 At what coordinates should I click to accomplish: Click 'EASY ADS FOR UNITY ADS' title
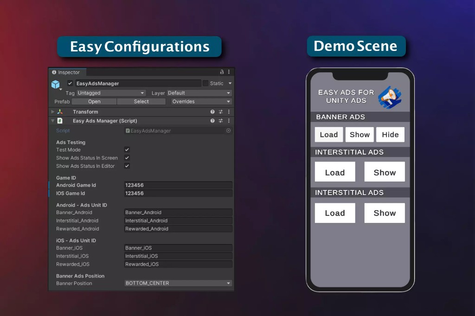tap(346, 96)
